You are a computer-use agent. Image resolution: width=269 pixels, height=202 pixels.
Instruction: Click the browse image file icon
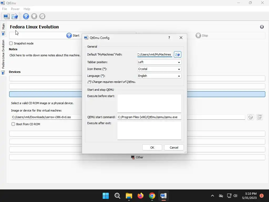coord(259,117)
